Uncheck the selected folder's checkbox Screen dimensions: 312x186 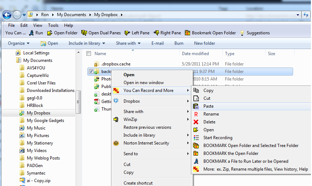(x=91, y=72)
